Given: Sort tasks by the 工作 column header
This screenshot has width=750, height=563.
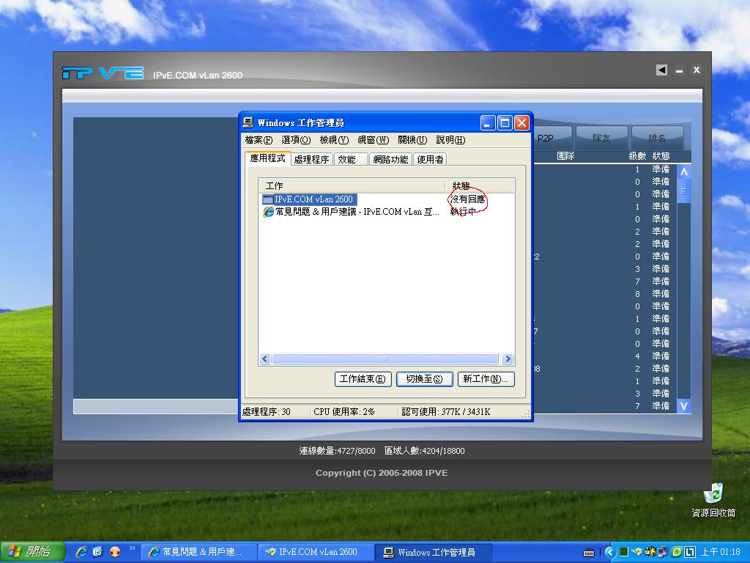Looking at the screenshot, I should tap(352, 185).
